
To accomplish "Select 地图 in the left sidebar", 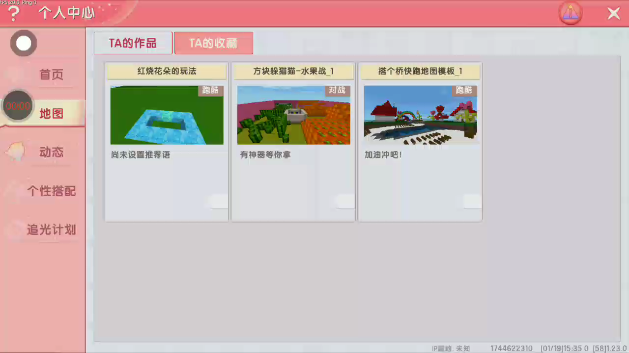I will [51, 114].
